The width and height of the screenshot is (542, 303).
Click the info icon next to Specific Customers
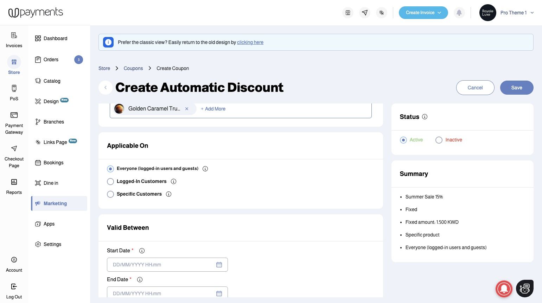point(168,194)
